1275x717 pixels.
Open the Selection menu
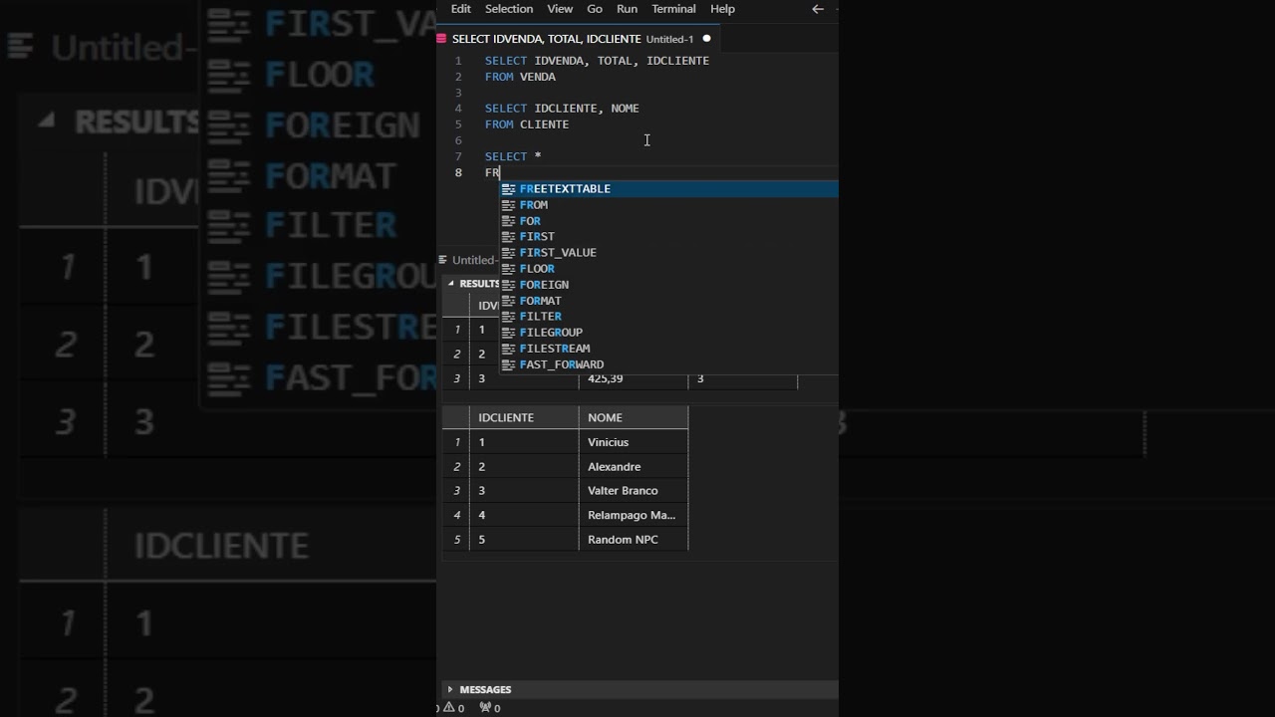(509, 9)
